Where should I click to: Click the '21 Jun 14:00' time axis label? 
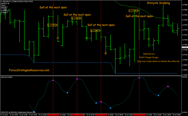click(x=33, y=115)
